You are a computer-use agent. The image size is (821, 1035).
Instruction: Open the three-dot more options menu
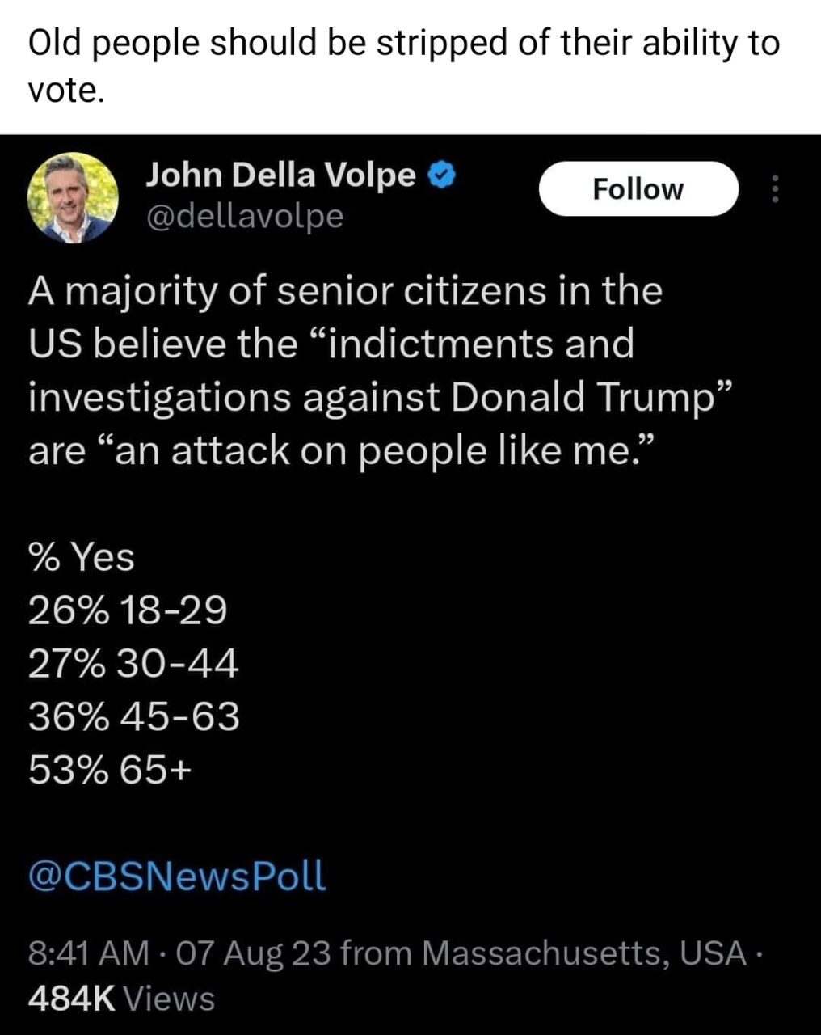click(775, 189)
